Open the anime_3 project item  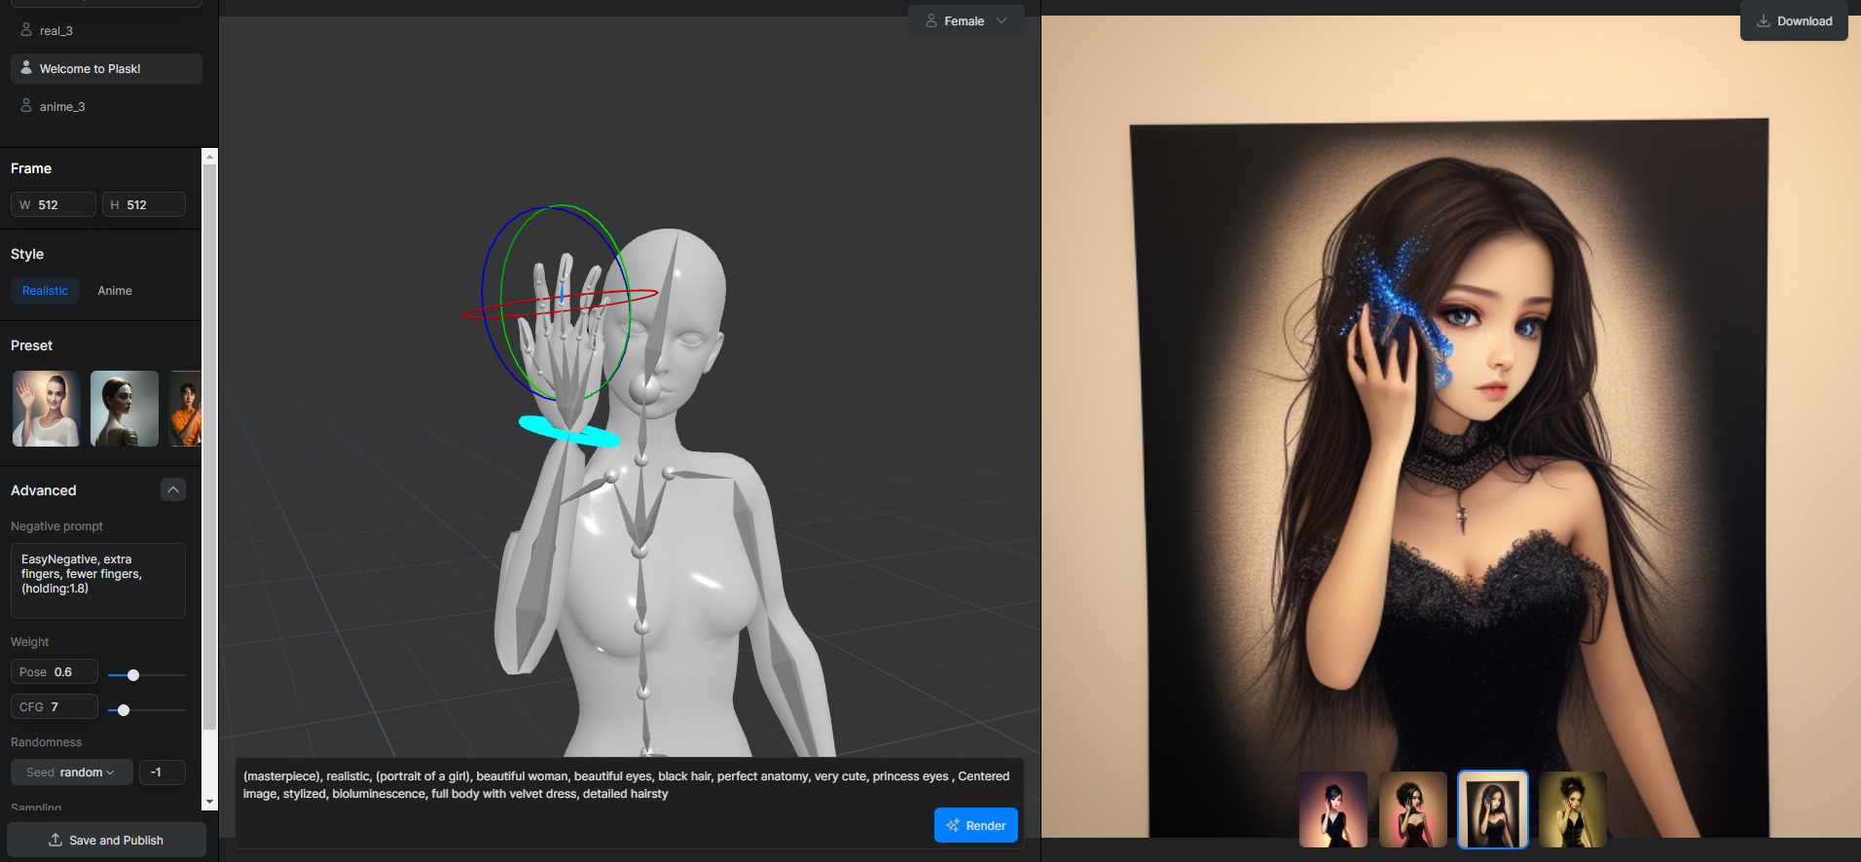pos(62,107)
